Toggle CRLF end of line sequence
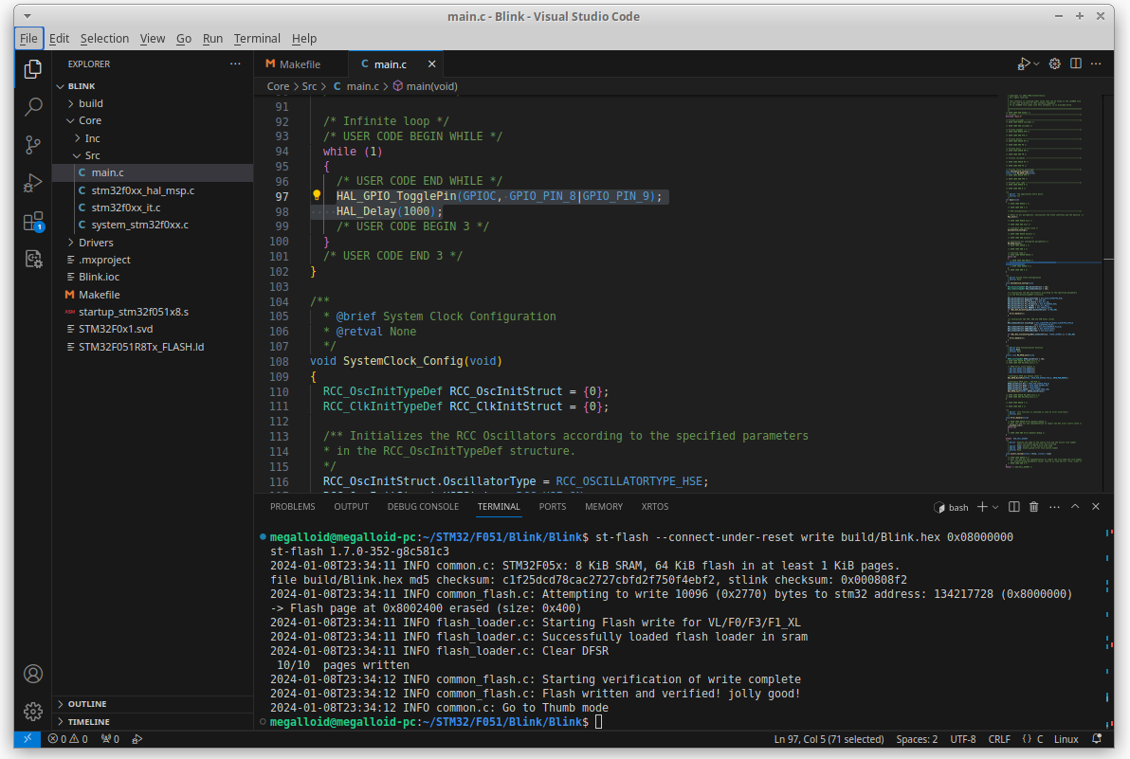The width and height of the screenshot is (1130, 759). [x=999, y=739]
